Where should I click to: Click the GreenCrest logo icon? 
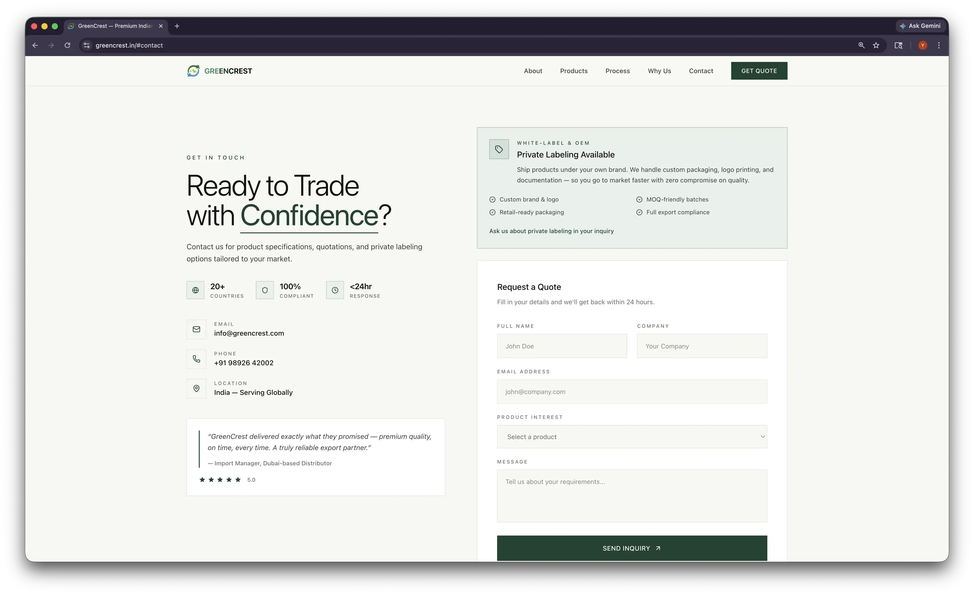coord(193,71)
